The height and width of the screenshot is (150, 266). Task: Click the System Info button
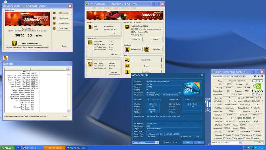pos(136,39)
